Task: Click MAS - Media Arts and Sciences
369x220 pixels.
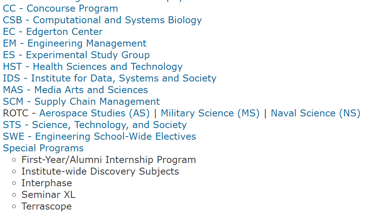Action: tap(75, 90)
